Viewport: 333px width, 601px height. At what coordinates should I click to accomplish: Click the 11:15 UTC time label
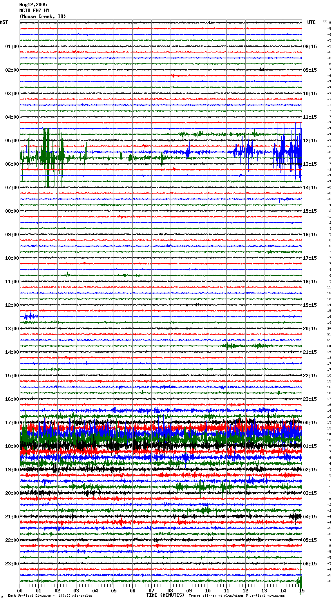(x=310, y=117)
